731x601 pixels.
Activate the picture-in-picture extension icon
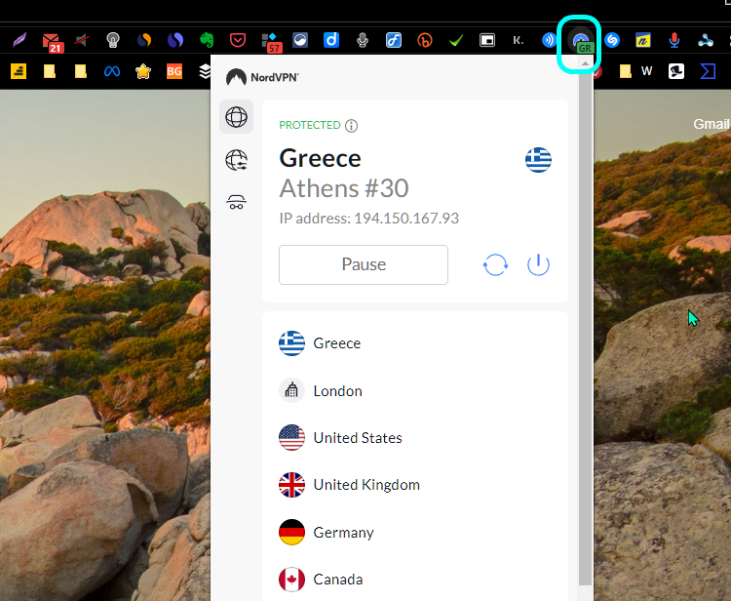487,40
